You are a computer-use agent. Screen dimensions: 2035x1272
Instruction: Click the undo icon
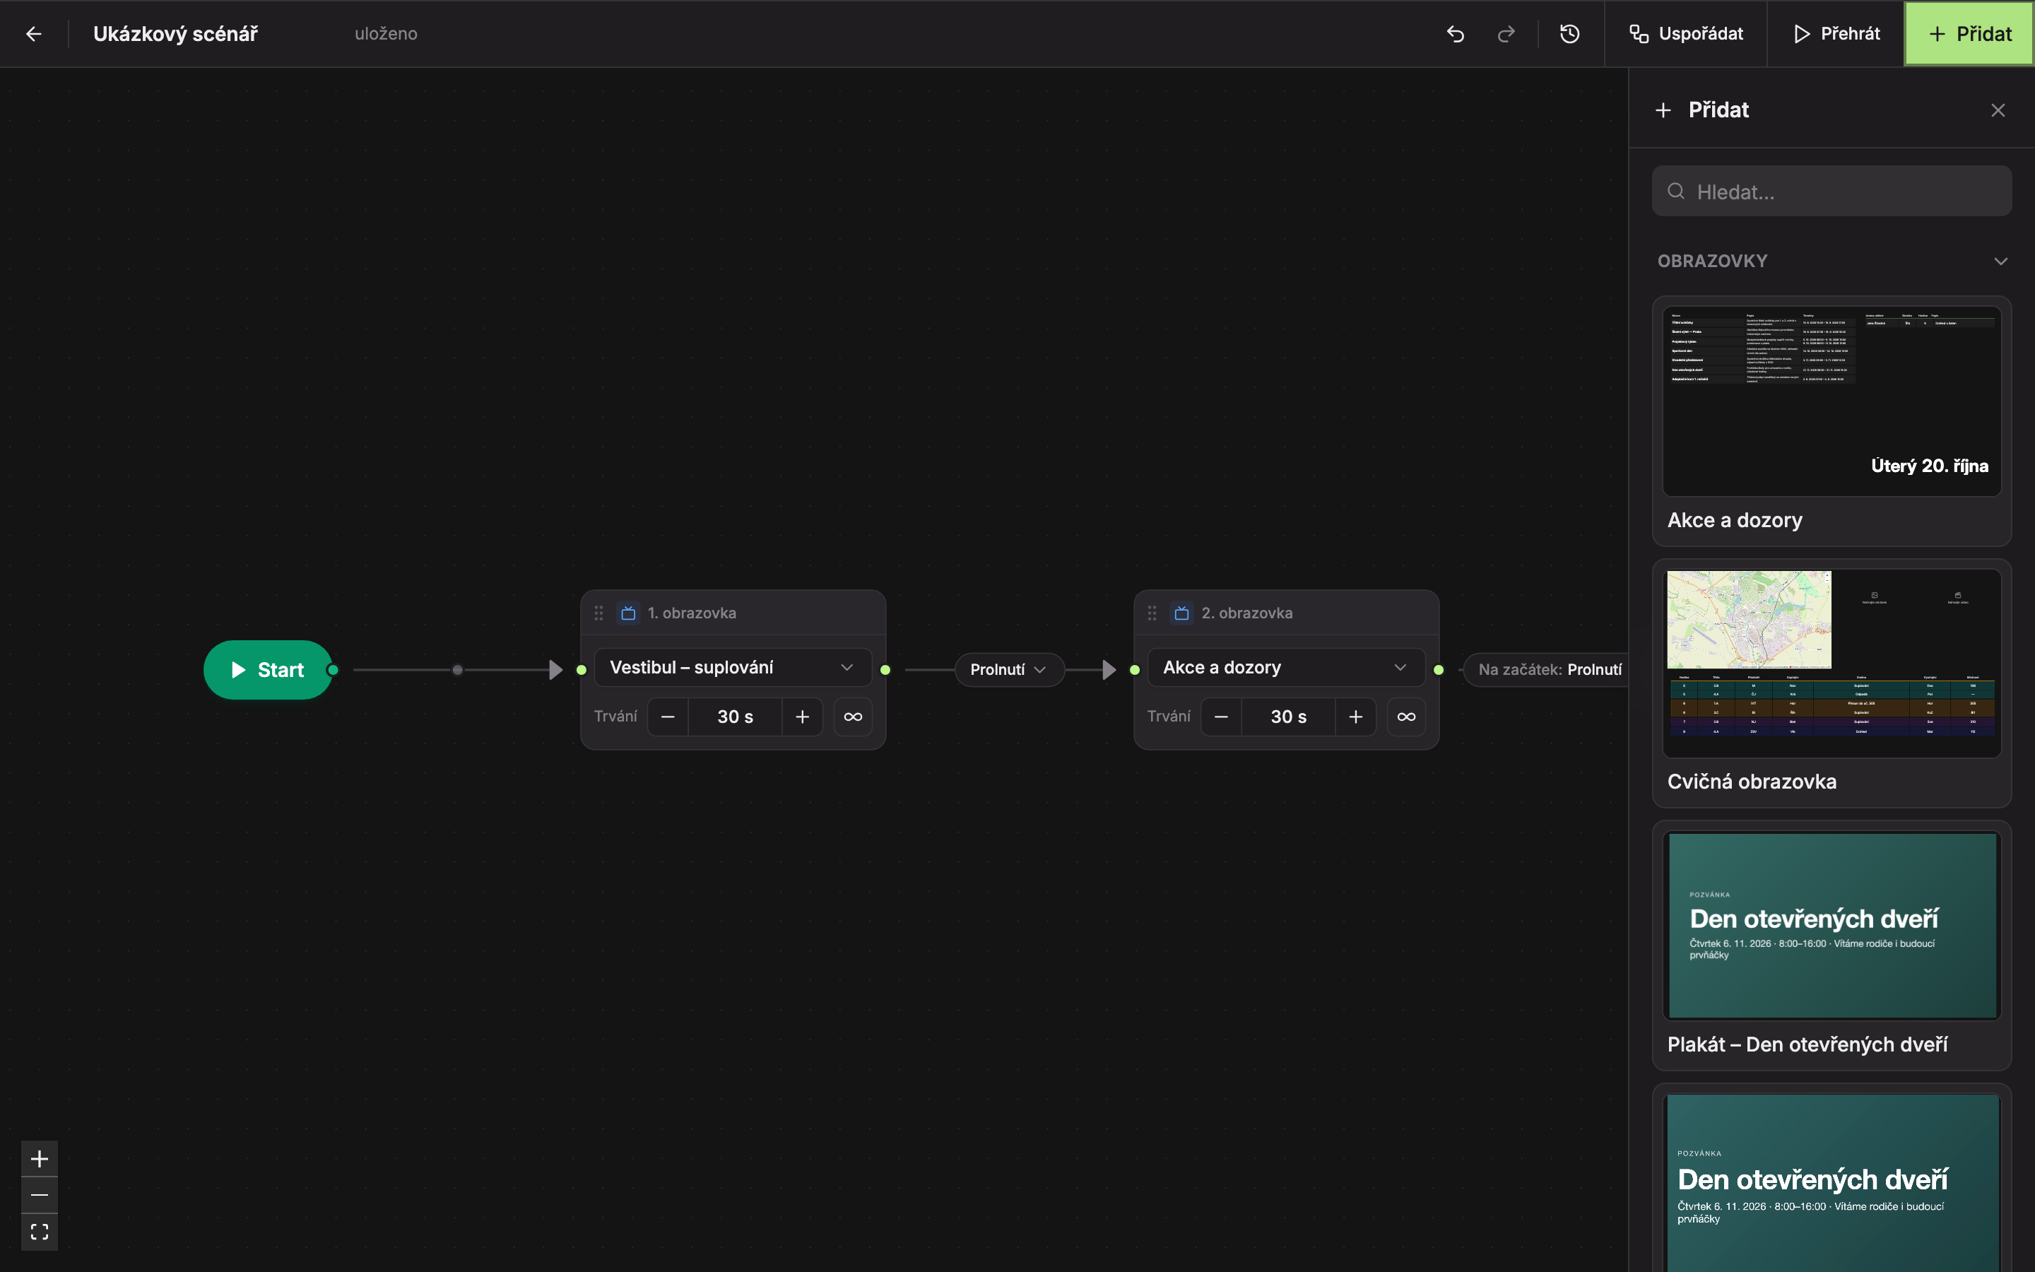coord(1456,34)
